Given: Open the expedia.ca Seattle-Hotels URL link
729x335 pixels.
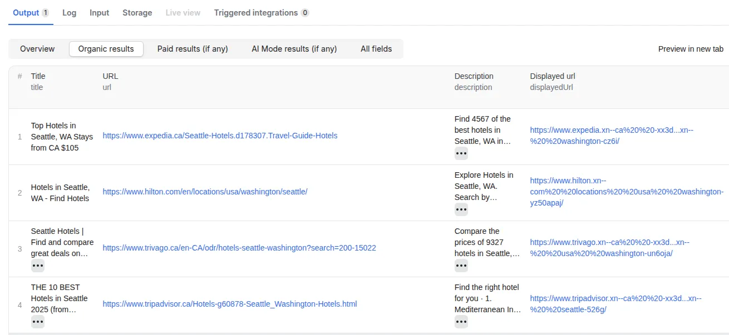Looking at the screenshot, I should coord(220,136).
